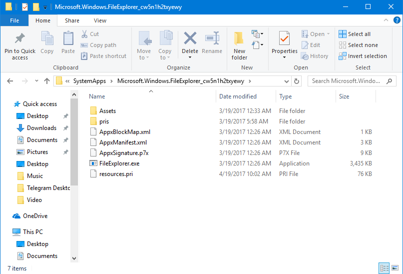Click the New folder icon
Viewport: 403px width, 274px height.
click(239, 38)
